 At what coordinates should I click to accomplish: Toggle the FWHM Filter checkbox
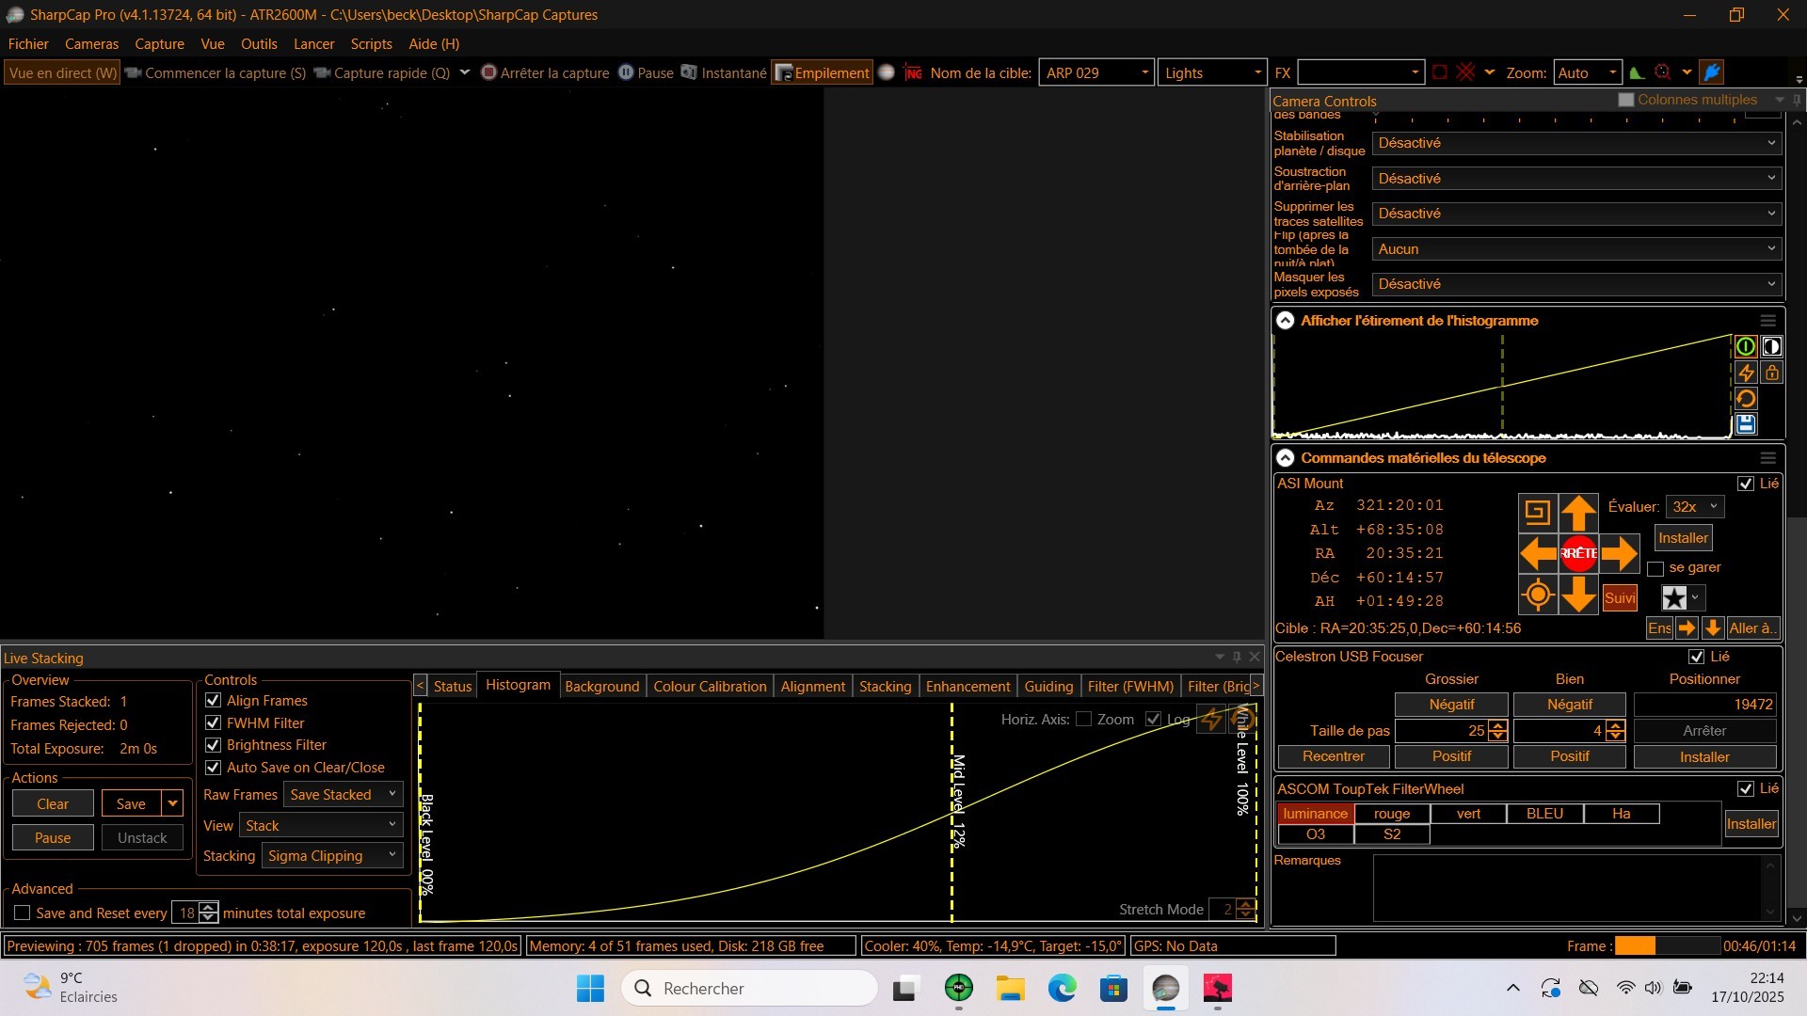213,722
